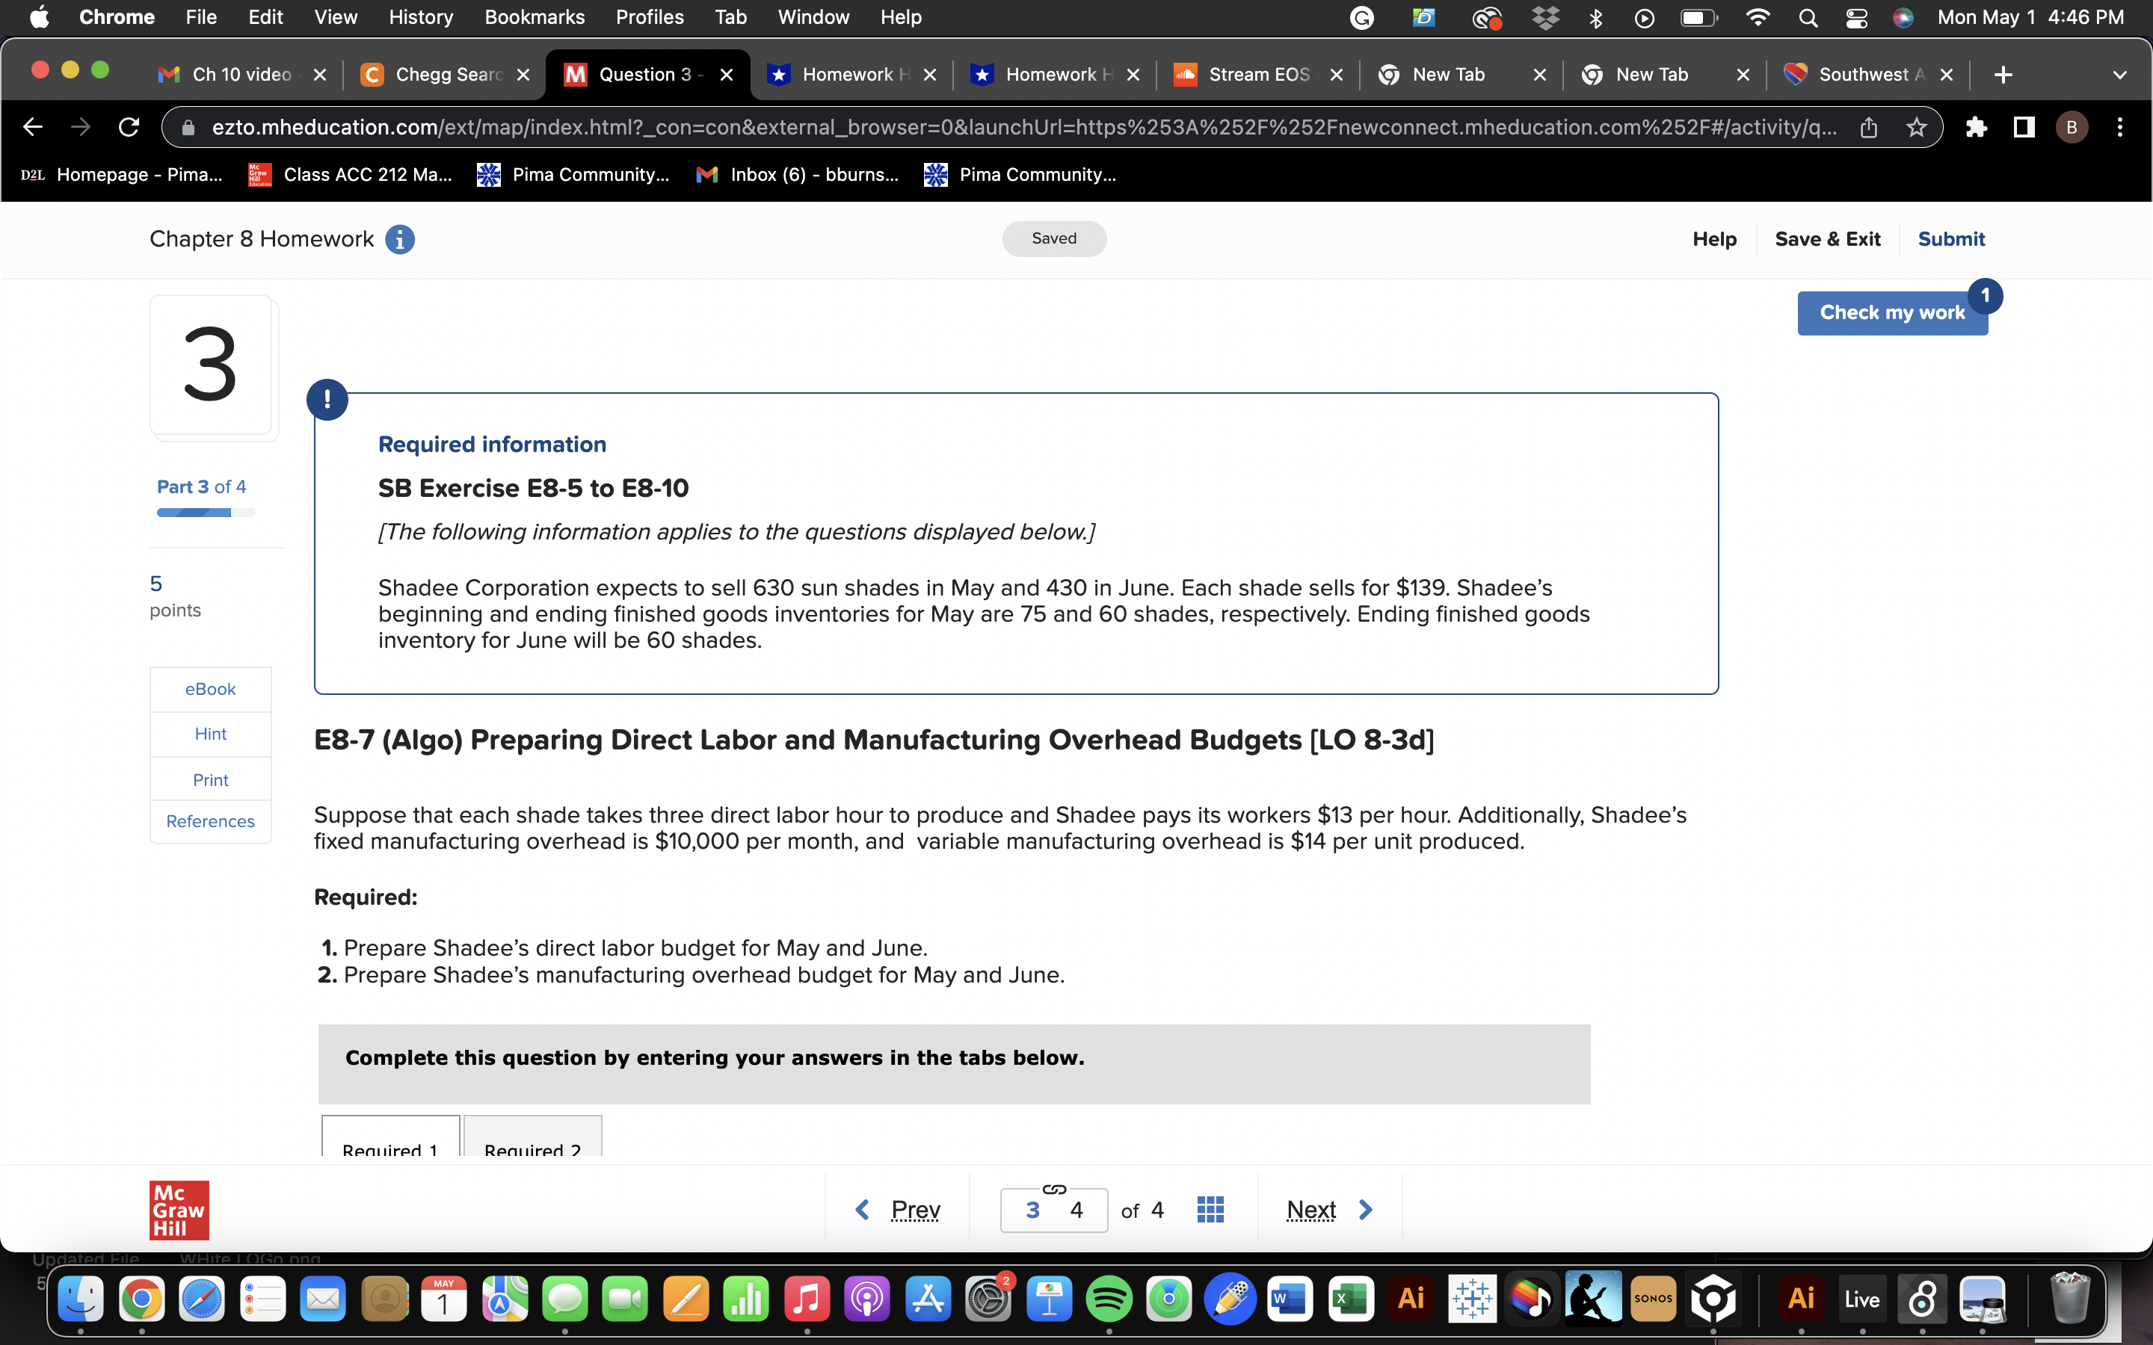This screenshot has width=2153, height=1345.
Task: Open Microsoft Excel from the Dock
Action: tap(1351, 1299)
